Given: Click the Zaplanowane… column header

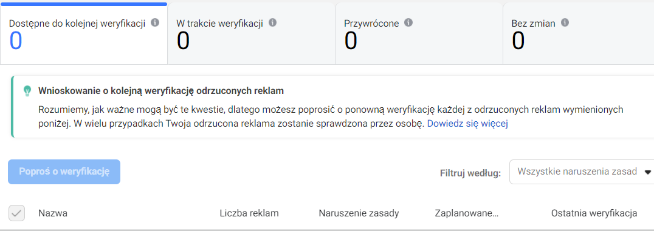Looking at the screenshot, I should click(467, 213).
